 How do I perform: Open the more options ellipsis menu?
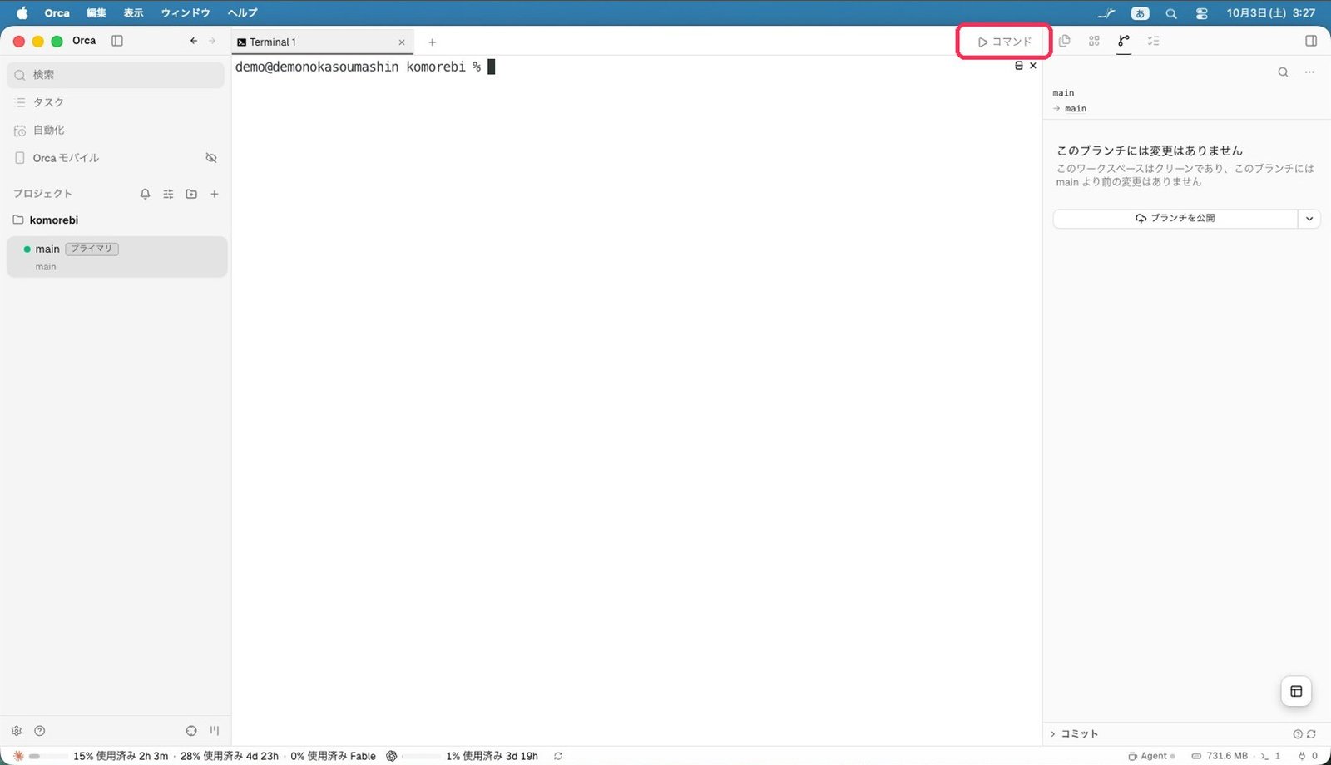1309,72
